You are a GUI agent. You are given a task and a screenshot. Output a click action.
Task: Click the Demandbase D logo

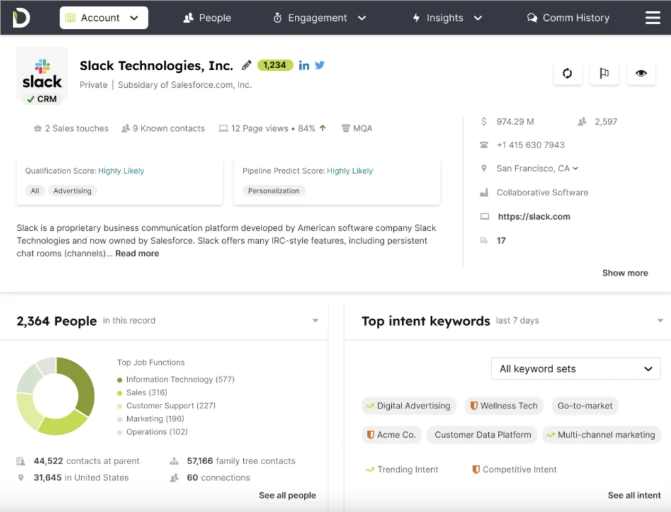click(21, 18)
